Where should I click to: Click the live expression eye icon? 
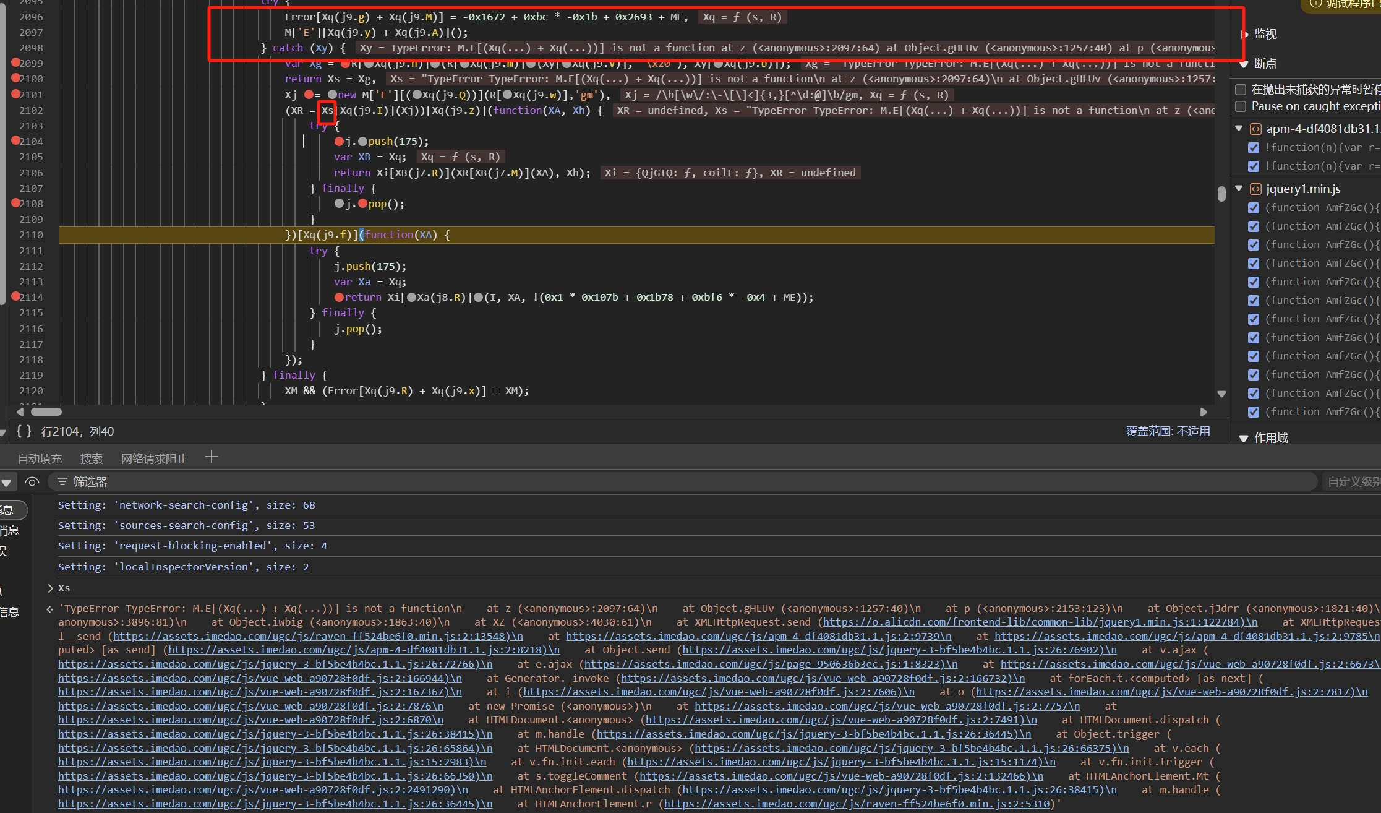32,481
